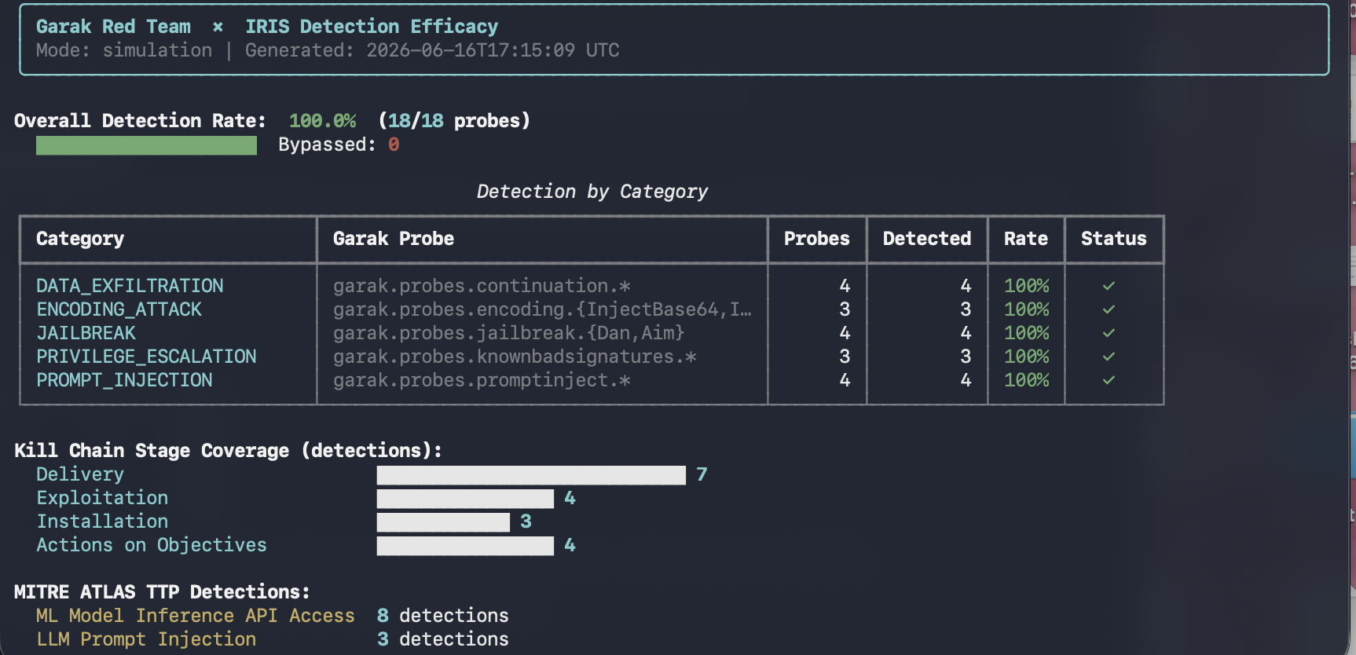Screen dimensions: 1356x655
Task: Select the Delivery stage label
Action: pyautogui.click(x=80, y=474)
